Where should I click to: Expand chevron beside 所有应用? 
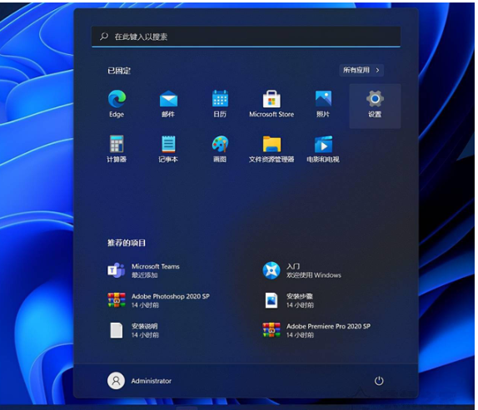(378, 71)
